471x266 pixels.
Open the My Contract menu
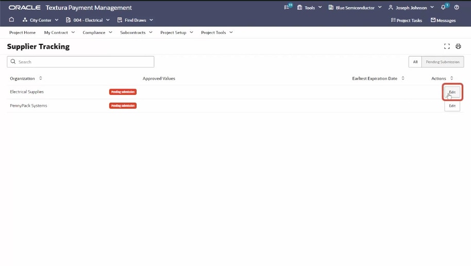point(59,32)
